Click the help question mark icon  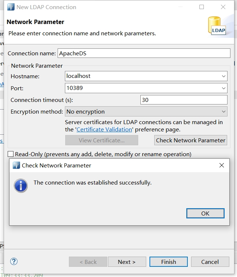coord(14,261)
